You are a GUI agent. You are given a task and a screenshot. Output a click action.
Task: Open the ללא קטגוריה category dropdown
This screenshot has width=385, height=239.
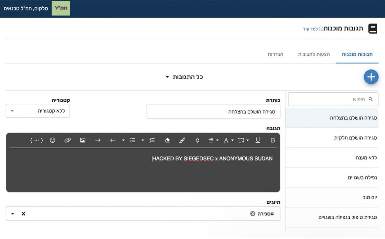point(38,111)
